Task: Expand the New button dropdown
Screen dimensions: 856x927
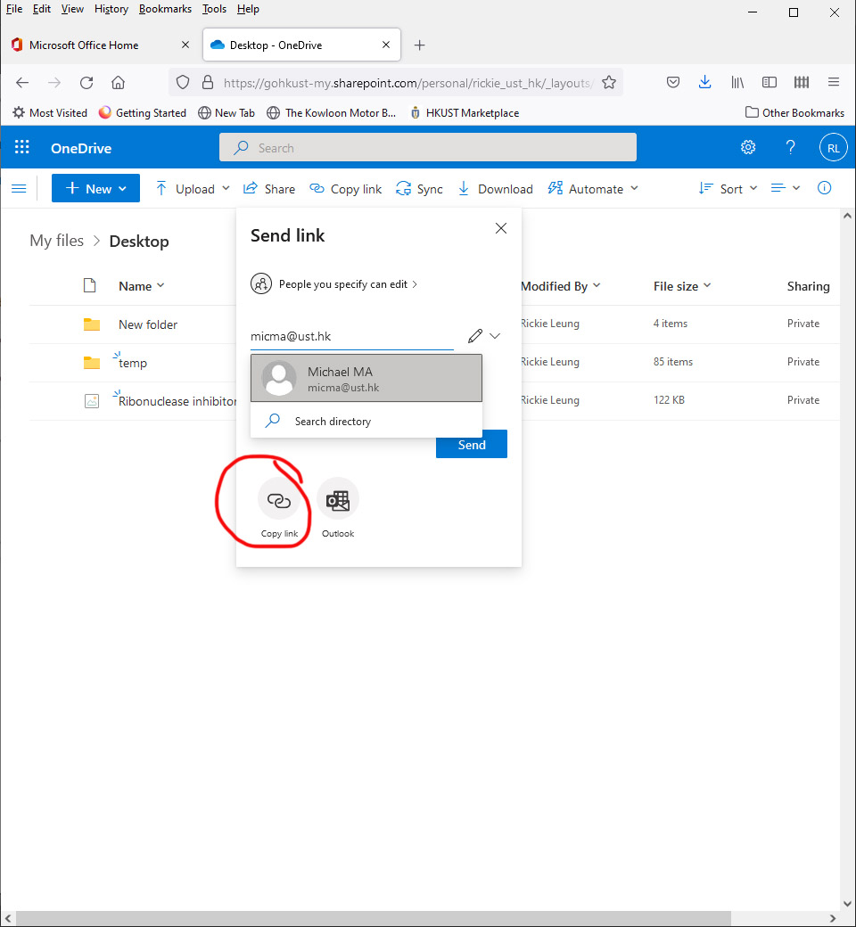Action: [x=95, y=188]
